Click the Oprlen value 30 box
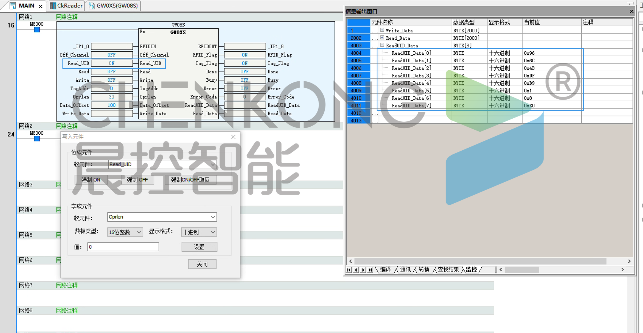643x333 pixels. 112,97
